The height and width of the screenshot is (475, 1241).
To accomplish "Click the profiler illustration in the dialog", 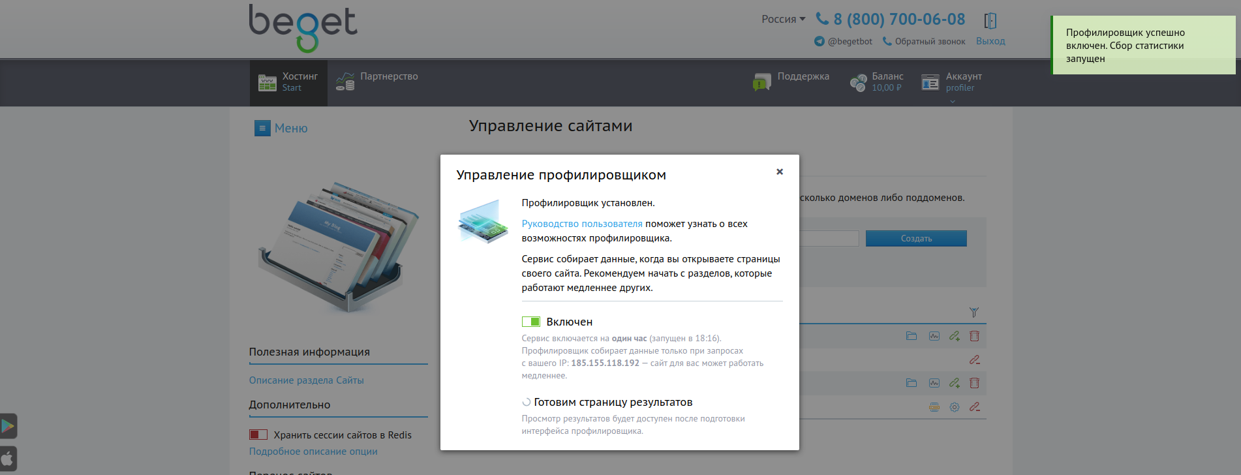I will coord(483,221).
